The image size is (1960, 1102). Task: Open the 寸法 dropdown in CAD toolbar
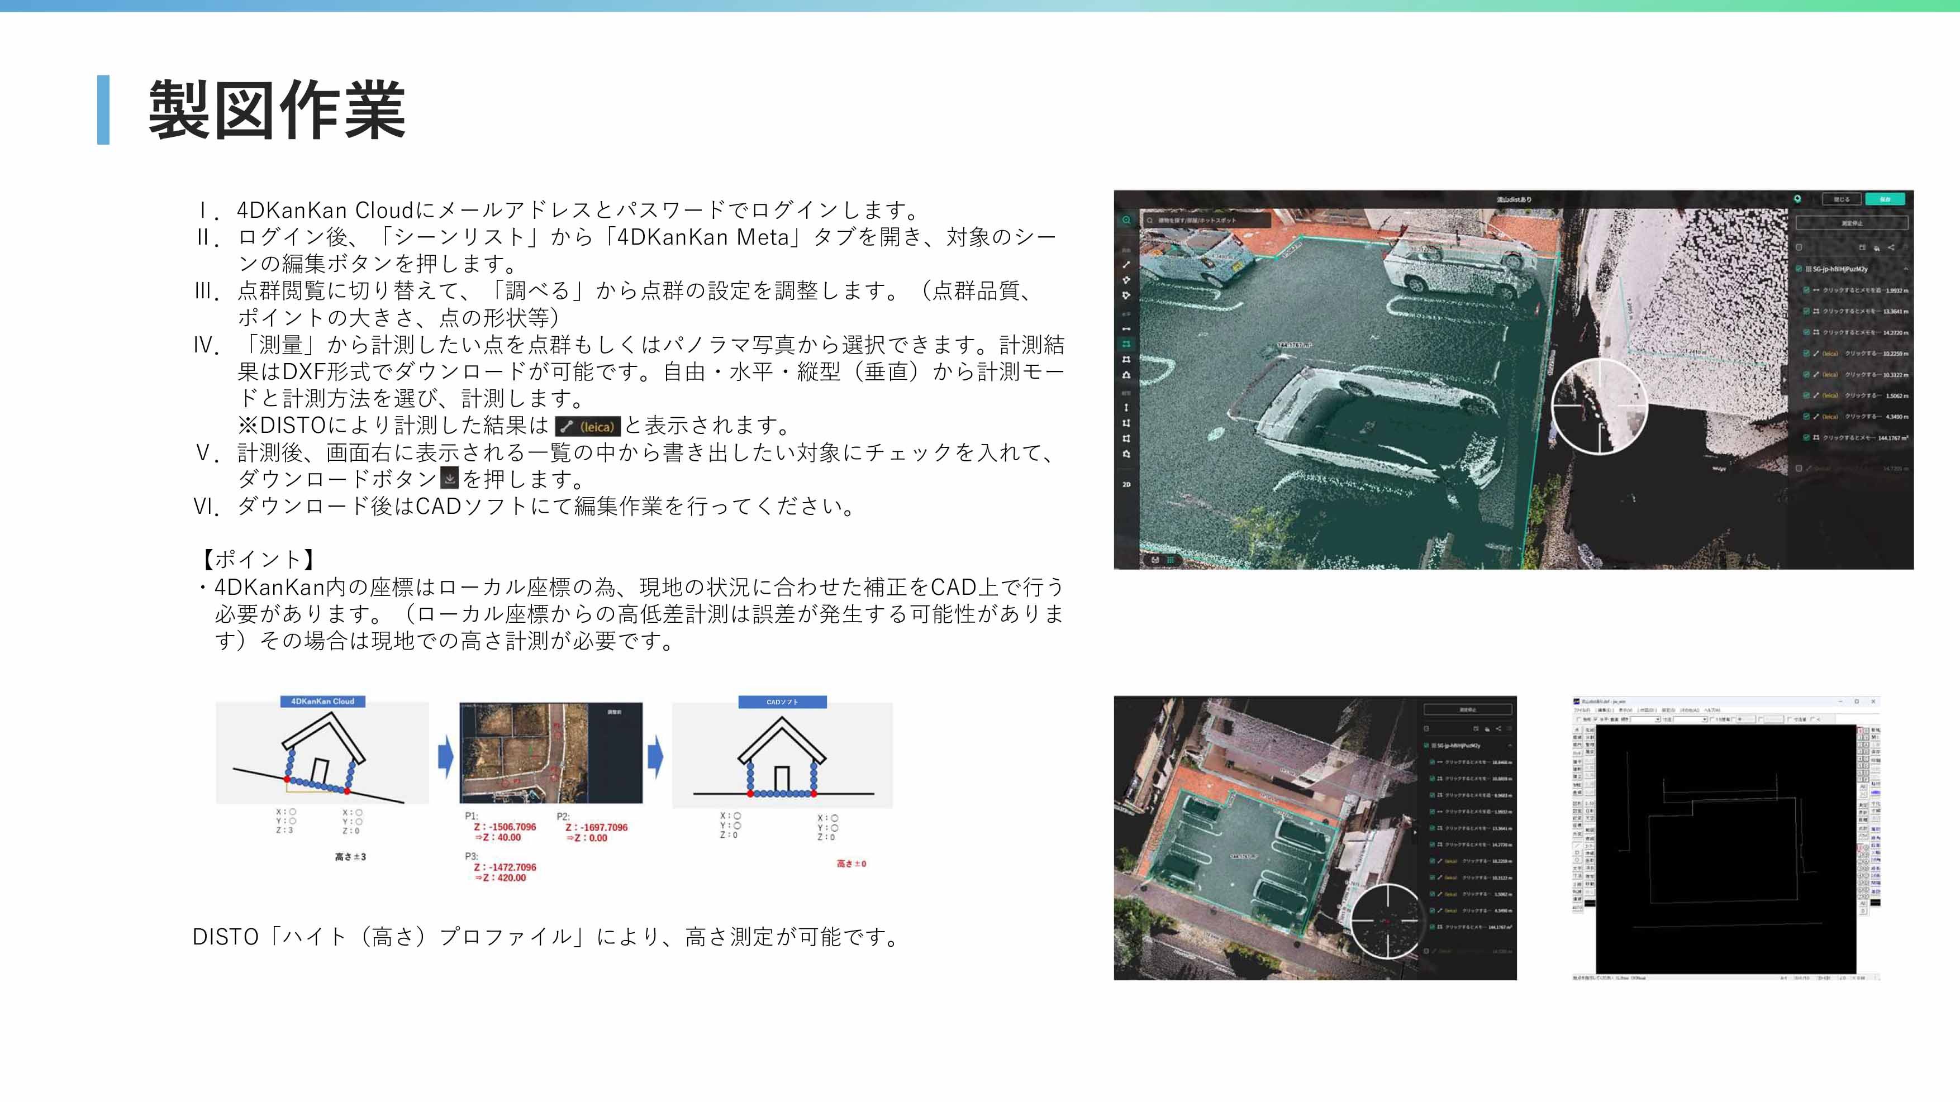click(x=1704, y=719)
